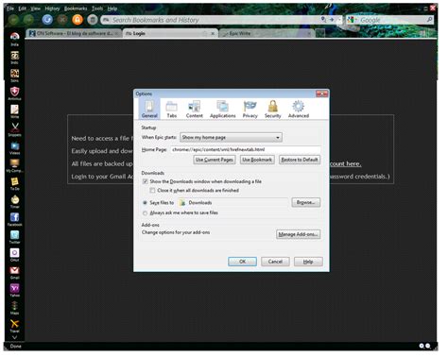This screenshot has width=448, height=357.
Task: Click the orange privacy lock toolbar button
Action: [x=78, y=20]
